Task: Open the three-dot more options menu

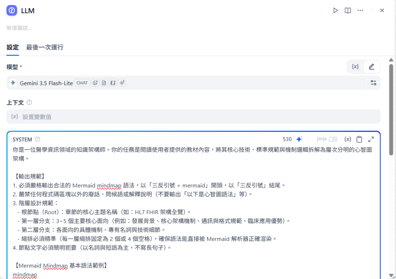Action: point(360,10)
